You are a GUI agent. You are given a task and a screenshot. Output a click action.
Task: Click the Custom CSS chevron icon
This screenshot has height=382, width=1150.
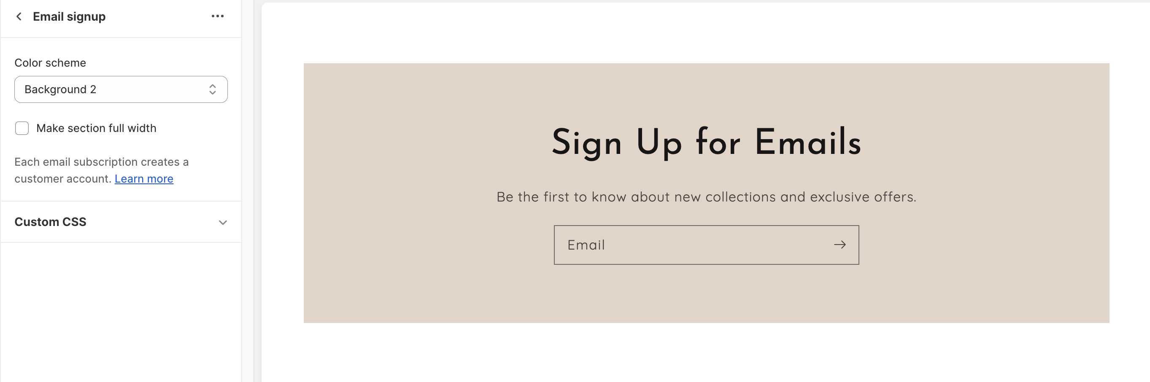coord(223,222)
